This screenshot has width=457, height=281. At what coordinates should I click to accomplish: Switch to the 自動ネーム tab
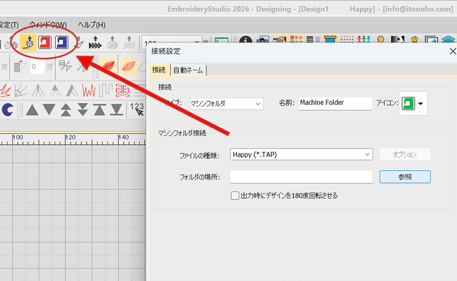(188, 70)
